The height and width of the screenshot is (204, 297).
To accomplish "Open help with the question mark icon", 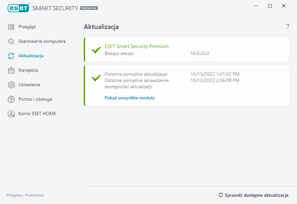I will pyautogui.click(x=288, y=27).
